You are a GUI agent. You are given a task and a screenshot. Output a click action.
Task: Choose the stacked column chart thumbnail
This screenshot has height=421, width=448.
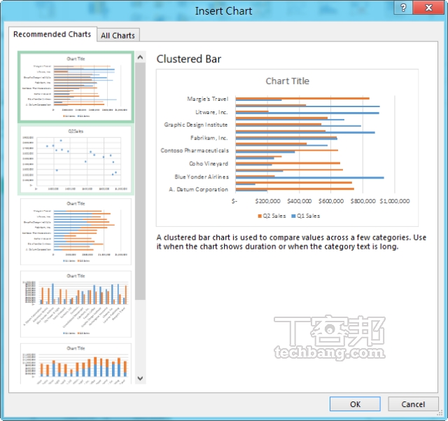tap(76, 364)
